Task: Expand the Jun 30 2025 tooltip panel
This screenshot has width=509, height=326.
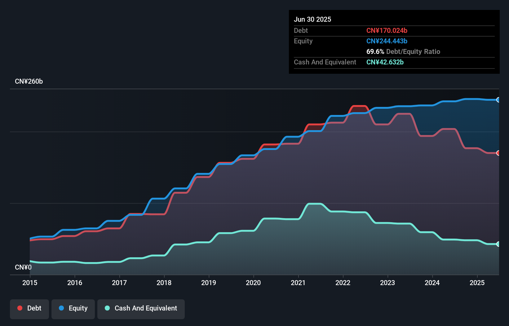Action: 313,19
